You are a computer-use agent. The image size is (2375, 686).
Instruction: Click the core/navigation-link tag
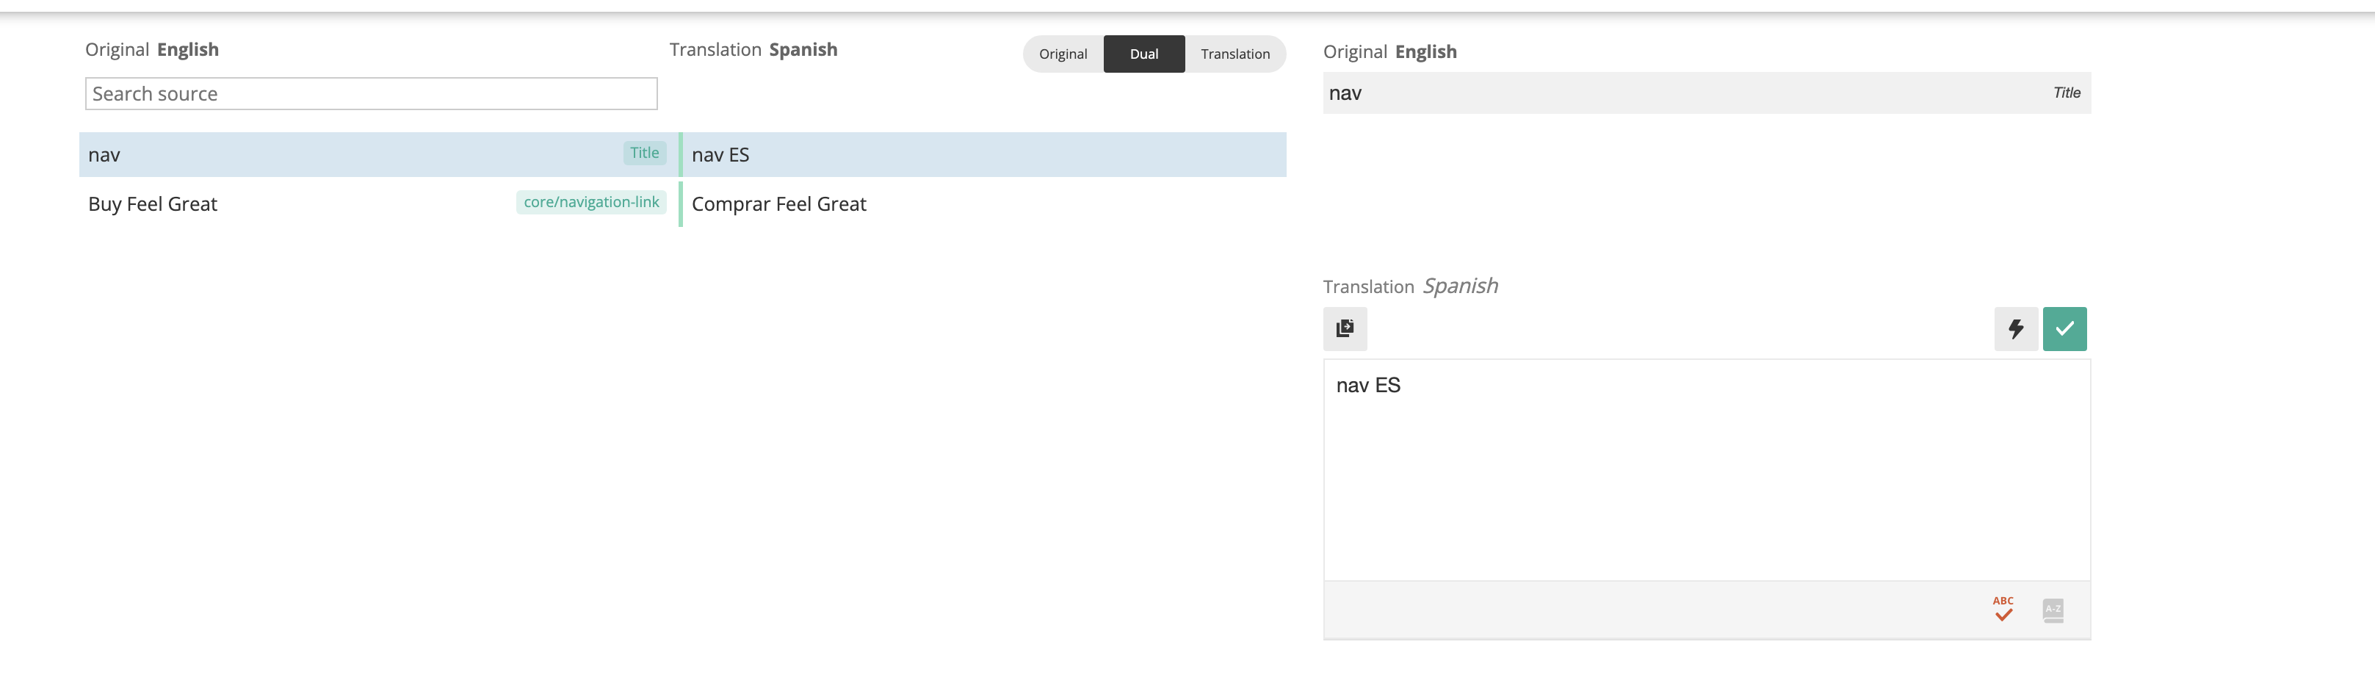[591, 202]
